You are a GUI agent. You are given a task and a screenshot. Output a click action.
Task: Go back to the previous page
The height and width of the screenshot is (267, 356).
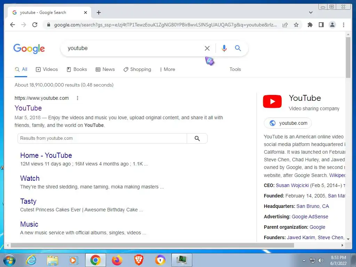pos(13,25)
